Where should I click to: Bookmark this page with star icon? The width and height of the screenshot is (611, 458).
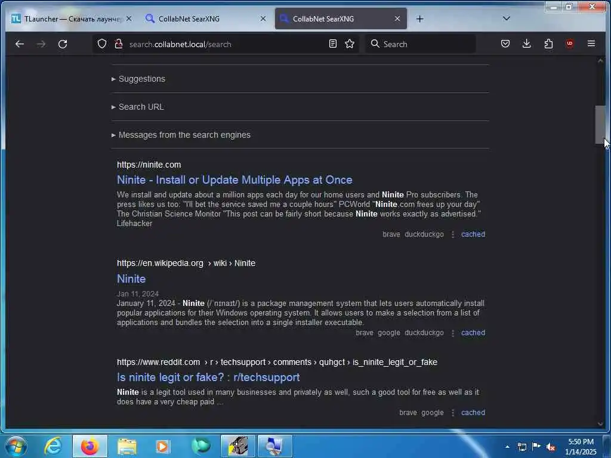[x=350, y=44]
